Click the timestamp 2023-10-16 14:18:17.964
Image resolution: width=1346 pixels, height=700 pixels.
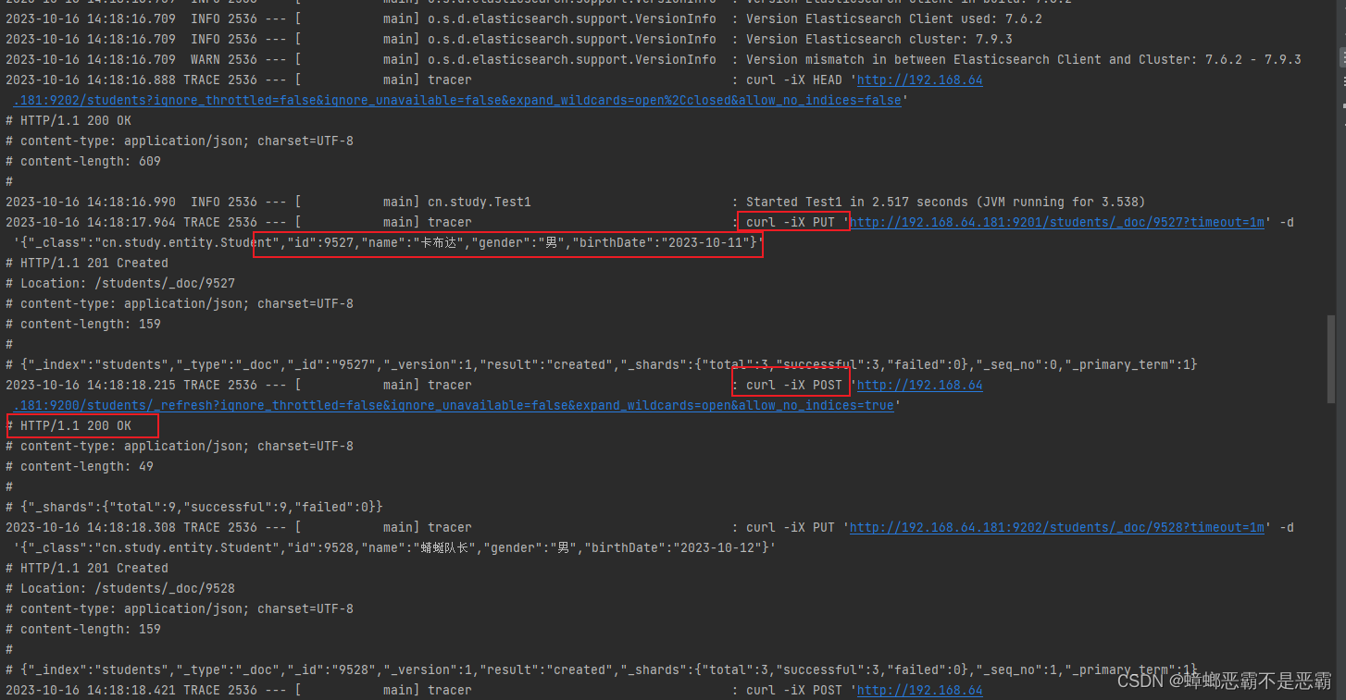[91, 222]
